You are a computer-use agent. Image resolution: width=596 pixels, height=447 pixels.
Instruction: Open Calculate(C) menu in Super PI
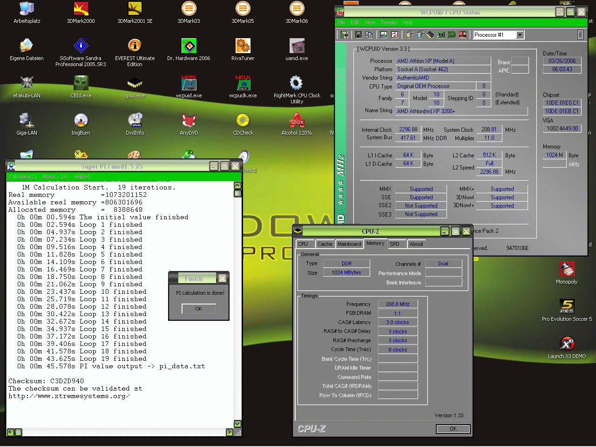tap(23, 176)
